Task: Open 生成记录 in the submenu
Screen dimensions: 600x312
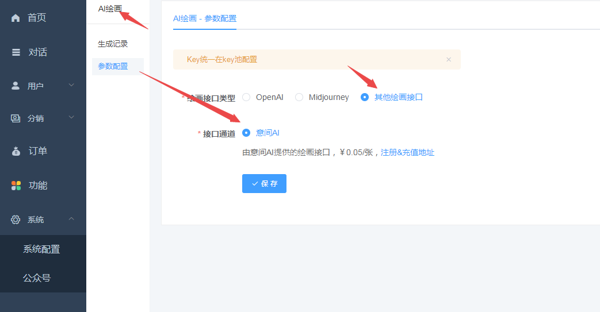Action: pos(113,44)
